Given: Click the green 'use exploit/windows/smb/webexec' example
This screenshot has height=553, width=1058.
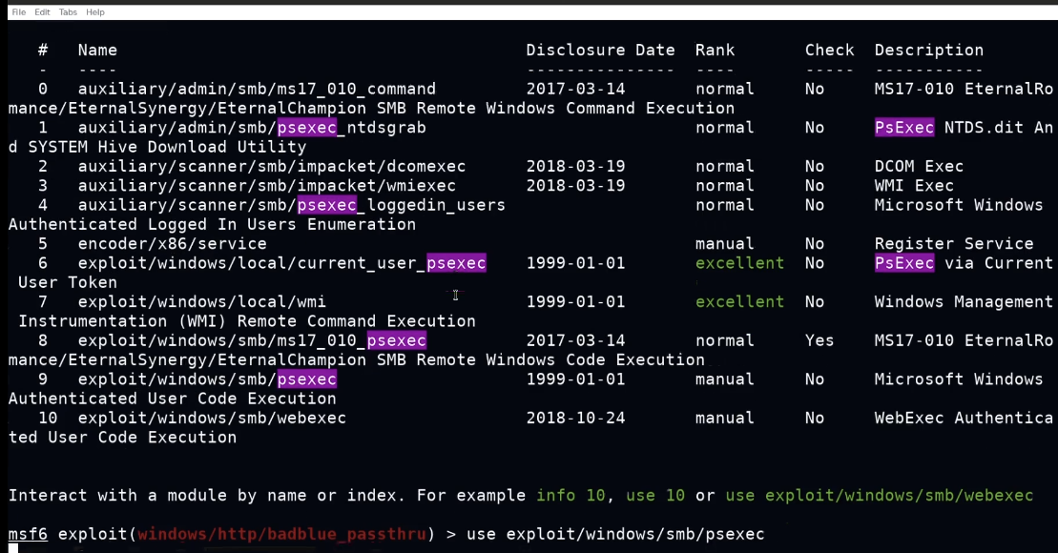Looking at the screenshot, I should tap(879, 496).
